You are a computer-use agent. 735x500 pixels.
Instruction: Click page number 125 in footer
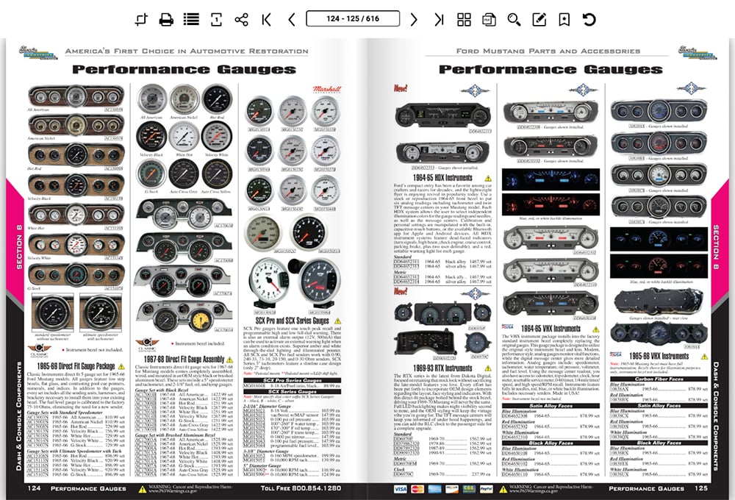(701, 488)
